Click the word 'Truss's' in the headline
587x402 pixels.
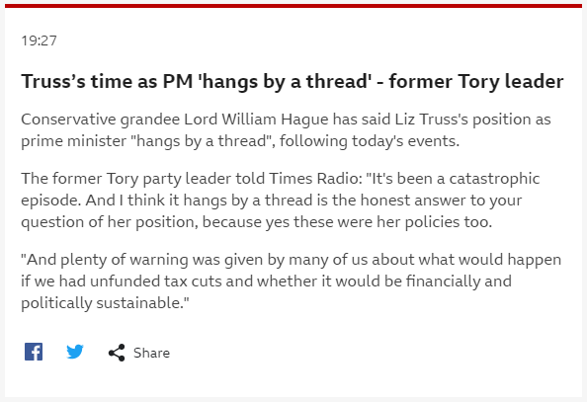[x=53, y=82]
